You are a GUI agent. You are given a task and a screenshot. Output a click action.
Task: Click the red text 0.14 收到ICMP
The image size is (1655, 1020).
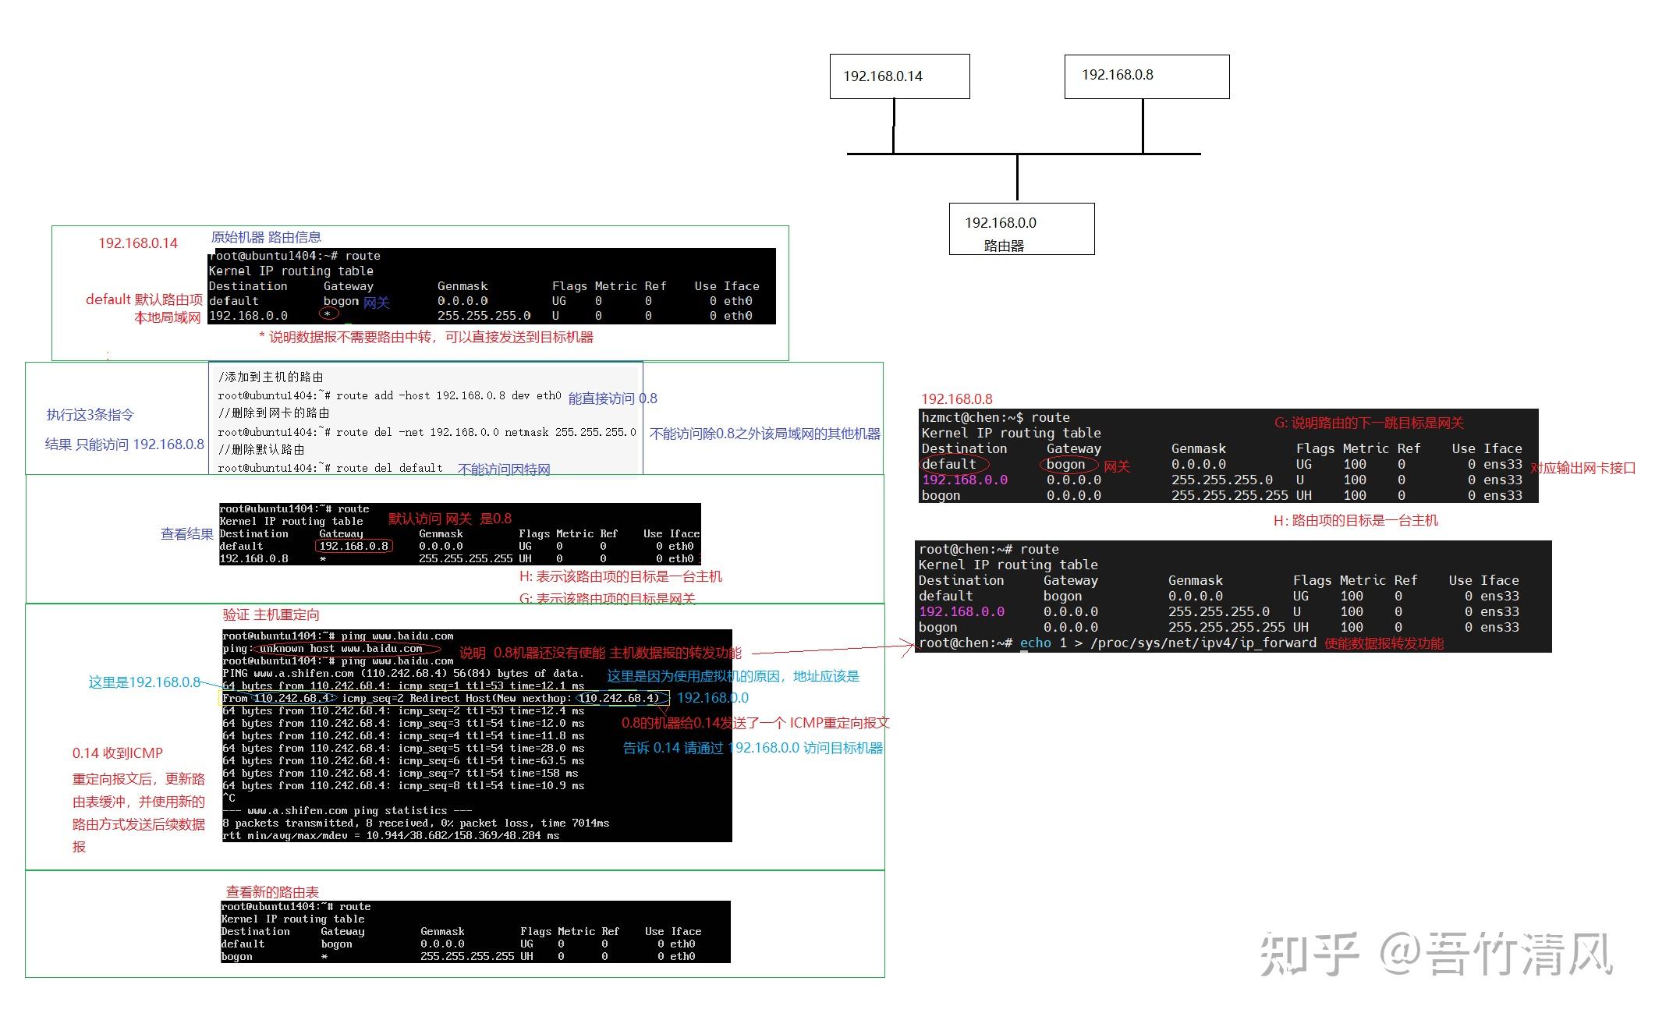tap(118, 753)
